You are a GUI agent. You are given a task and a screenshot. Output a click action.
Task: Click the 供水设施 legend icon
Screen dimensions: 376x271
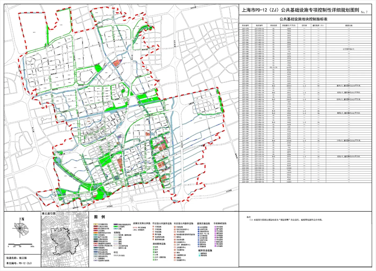[215, 227]
